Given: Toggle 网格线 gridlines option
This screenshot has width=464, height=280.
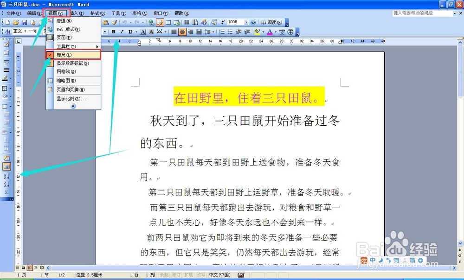Looking at the screenshot, I should [x=73, y=71].
